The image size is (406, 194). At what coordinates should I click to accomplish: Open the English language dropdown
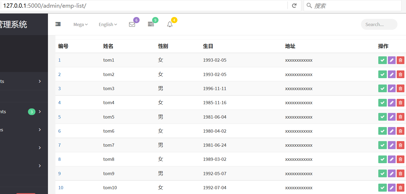pos(108,24)
